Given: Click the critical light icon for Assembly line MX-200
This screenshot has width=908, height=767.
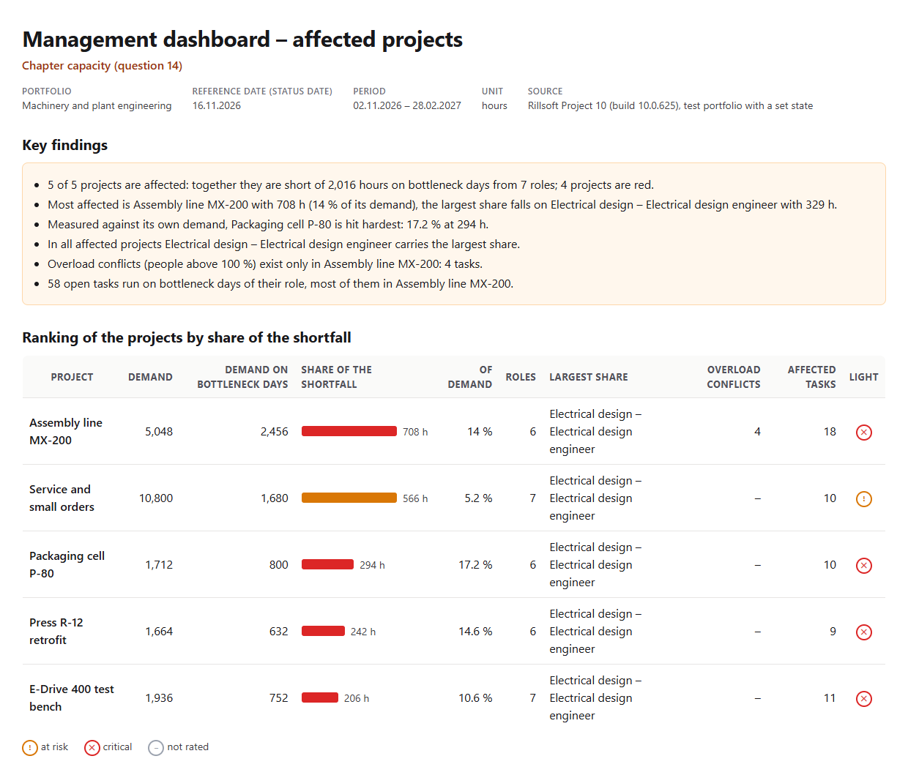Looking at the screenshot, I should (x=864, y=433).
